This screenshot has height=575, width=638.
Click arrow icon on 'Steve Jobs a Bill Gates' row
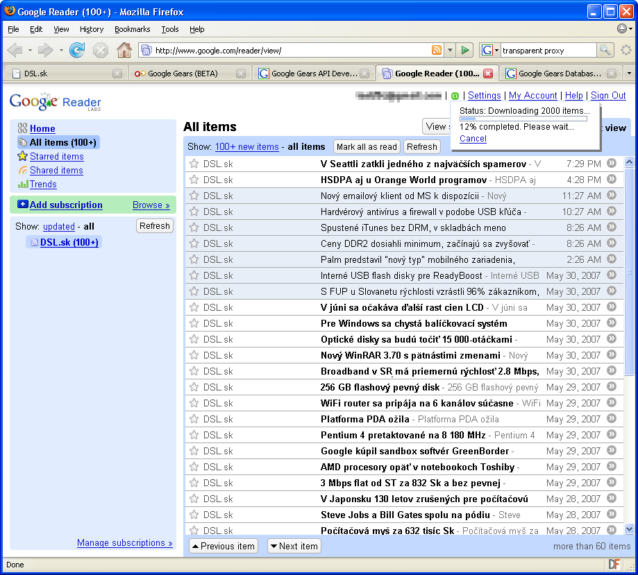coord(611,515)
